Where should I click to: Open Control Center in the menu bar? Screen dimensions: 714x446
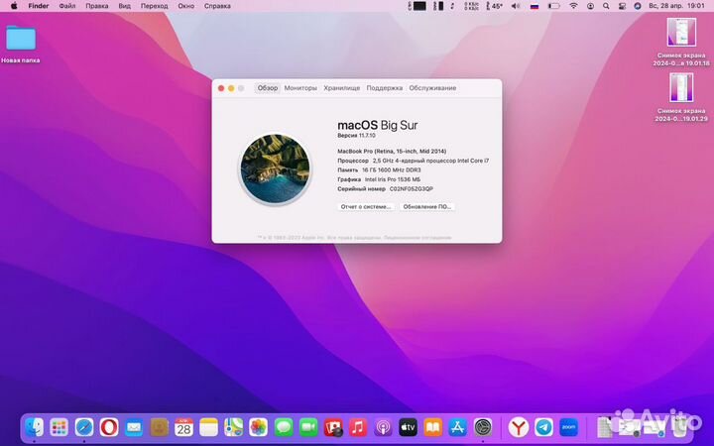(622, 6)
